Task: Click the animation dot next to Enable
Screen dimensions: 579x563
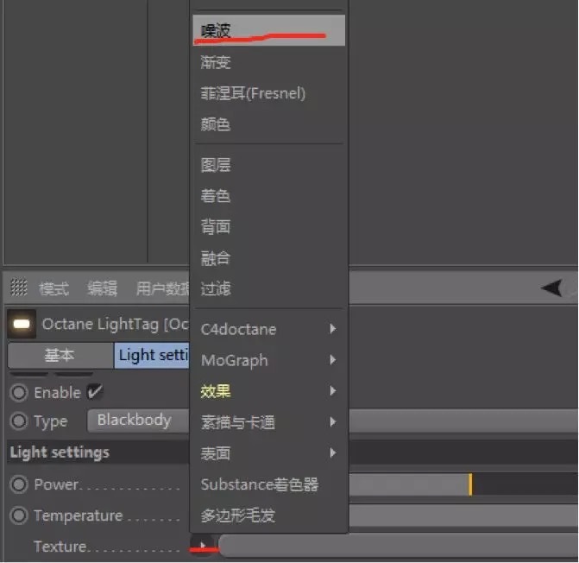Action: (x=18, y=392)
